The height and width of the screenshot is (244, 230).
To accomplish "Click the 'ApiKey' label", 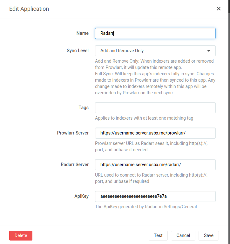I will coord(81,196).
